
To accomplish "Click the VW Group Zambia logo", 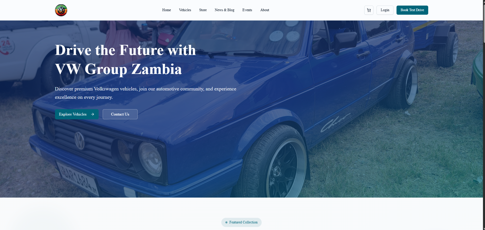I will point(61,10).
